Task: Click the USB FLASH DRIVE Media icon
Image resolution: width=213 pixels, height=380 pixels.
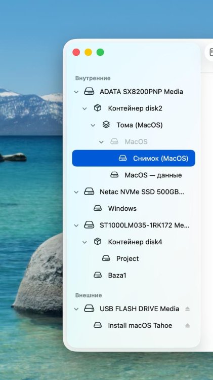Action: (x=89, y=309)
